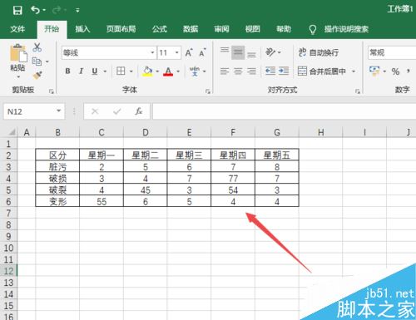Image resolution: width=416 pixels, height=320 pixels.
Task: Switch to the 数据 ribbon tab
Action: 191,29
